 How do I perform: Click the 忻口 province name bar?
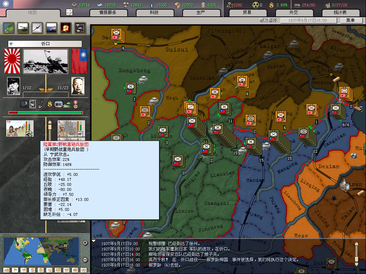(45, 44)
